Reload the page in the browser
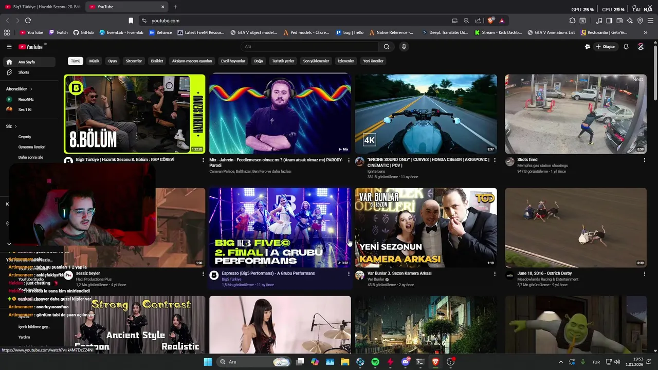This screenshot has width=658, height=370. coord(28,21)
